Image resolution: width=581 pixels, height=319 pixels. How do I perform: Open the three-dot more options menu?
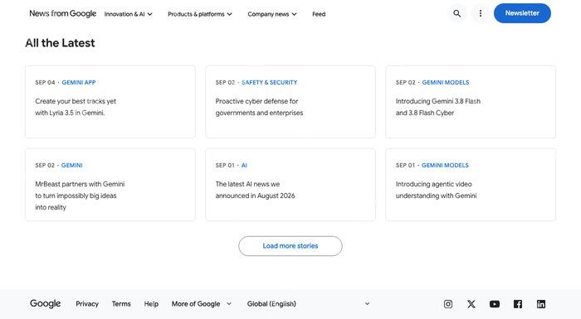click(481, 14)
